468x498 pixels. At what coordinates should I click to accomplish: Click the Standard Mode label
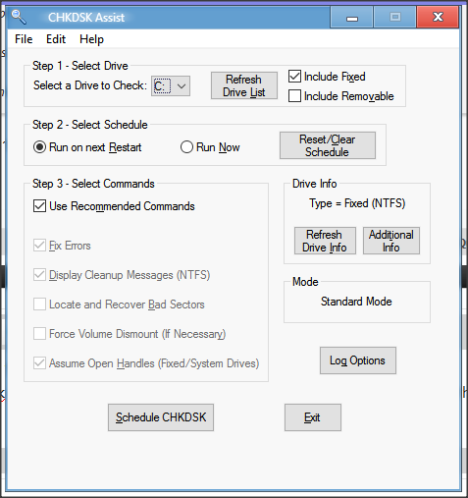[356, 302]
